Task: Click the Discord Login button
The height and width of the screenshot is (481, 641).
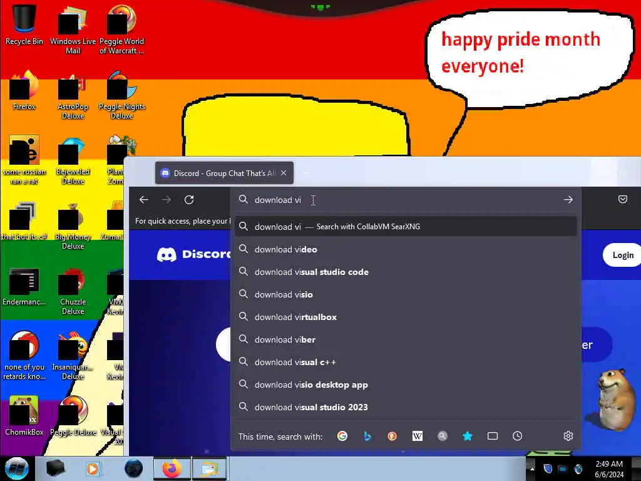Action: coord(622,255)
